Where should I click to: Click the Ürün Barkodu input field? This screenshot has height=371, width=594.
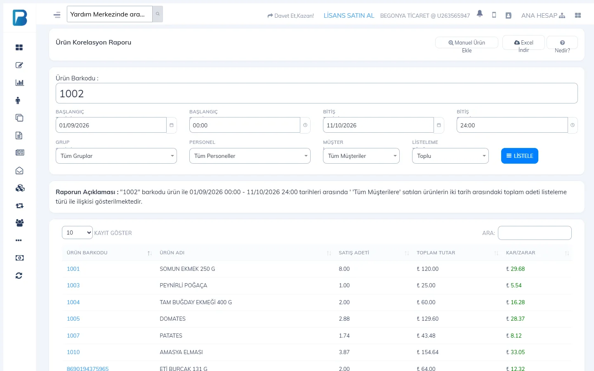[317, 93]
